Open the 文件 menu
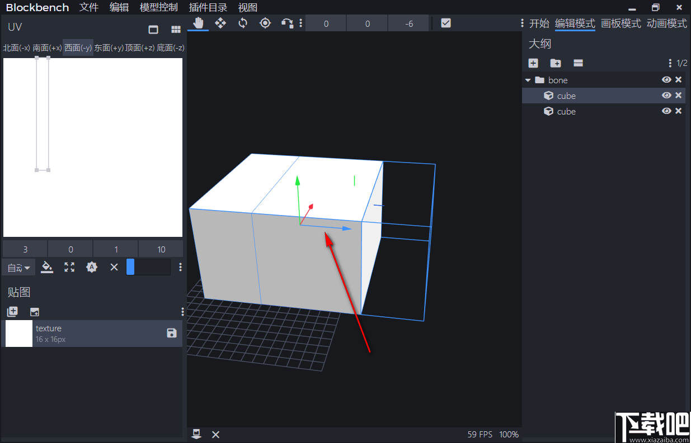 pos(88,7)
